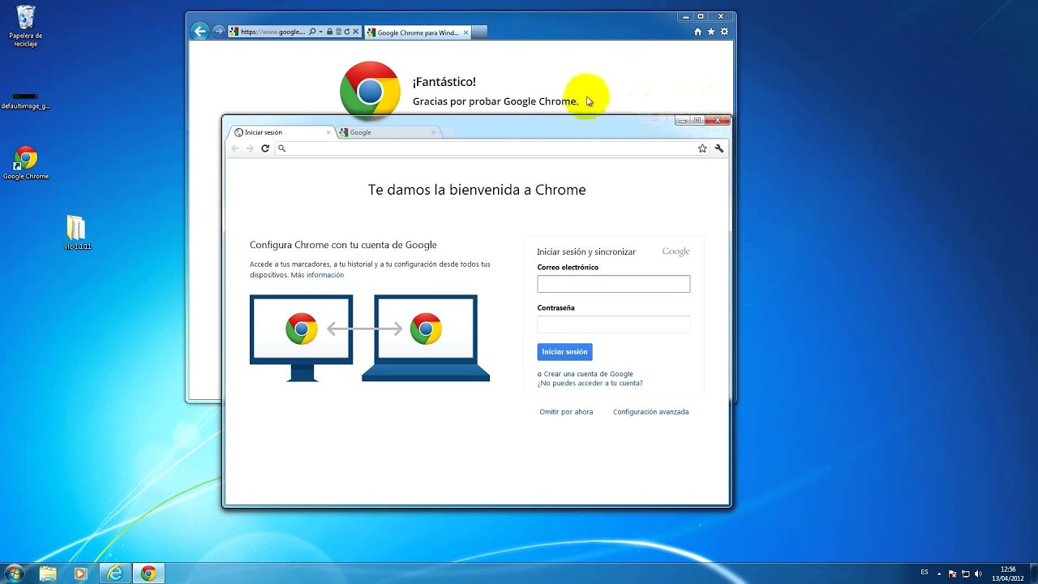This screenshot has width=1038, height=584.
Task: Select the Google Chrome desktop shortcut
Action: tap(26, 163)
